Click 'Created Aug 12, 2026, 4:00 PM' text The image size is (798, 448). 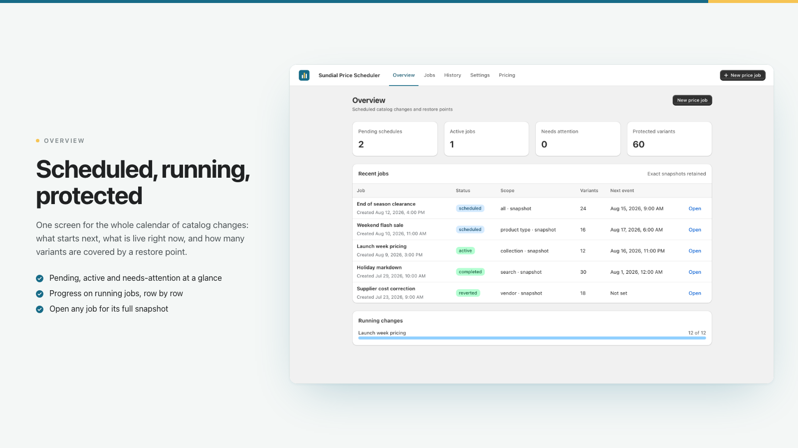tap(391, 213)
